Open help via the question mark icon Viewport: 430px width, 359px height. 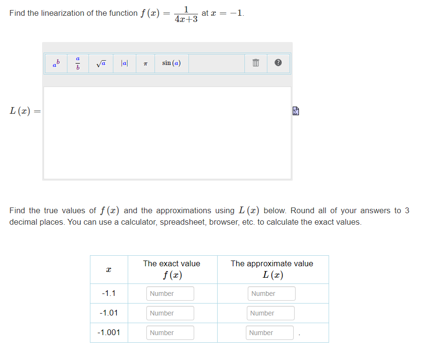278,63
